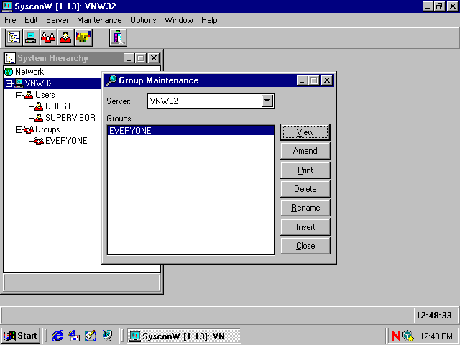Click the EVERYONE group icon in tree
The width and height of the screenshot is (460, 345).
coord(39,141)
